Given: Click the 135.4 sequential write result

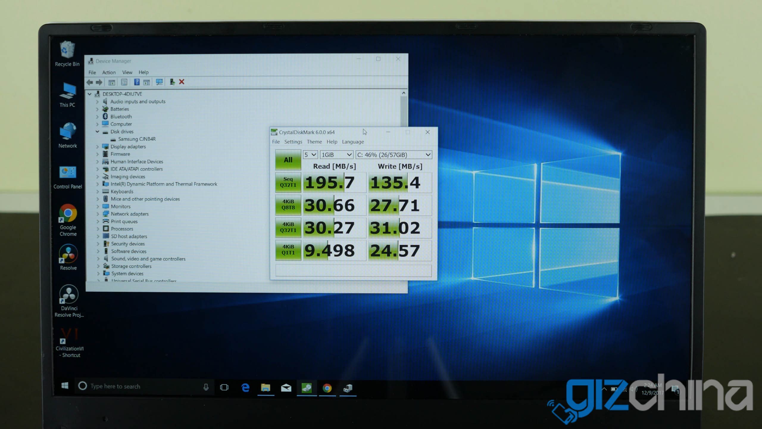Looking at the screenshot, I should point(400,182).
